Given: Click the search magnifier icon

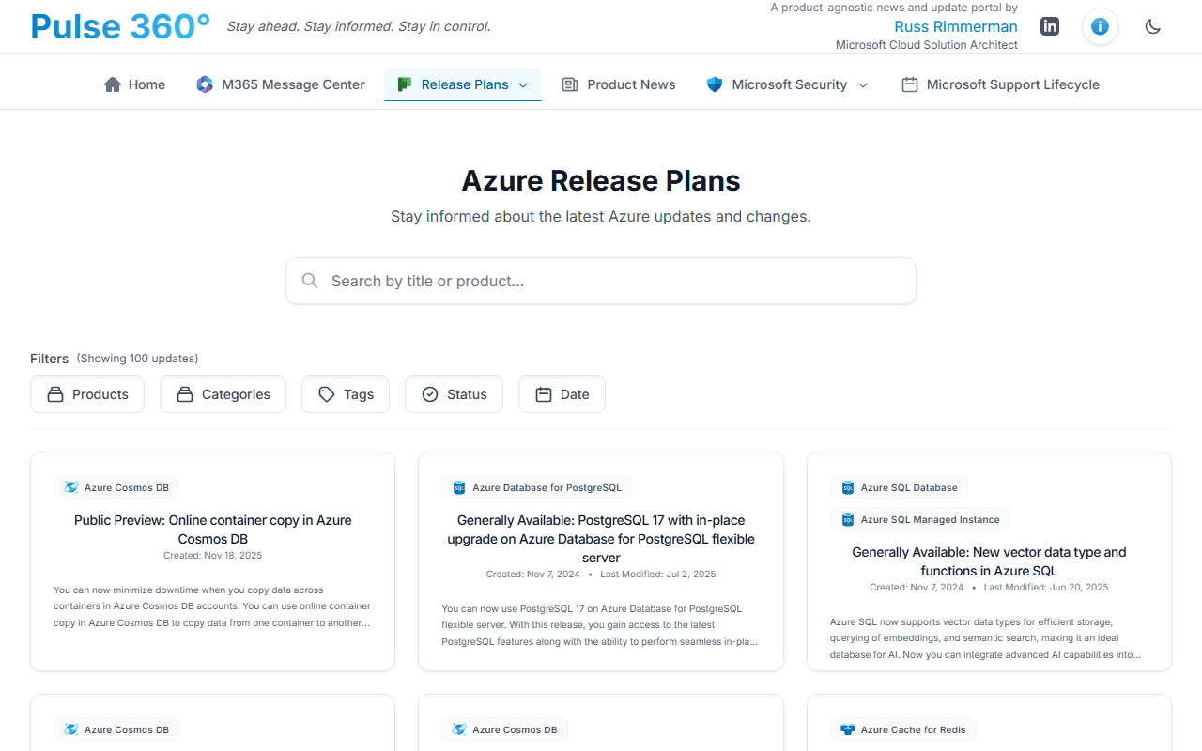Looking at the screenshot, I should (310, 281).
